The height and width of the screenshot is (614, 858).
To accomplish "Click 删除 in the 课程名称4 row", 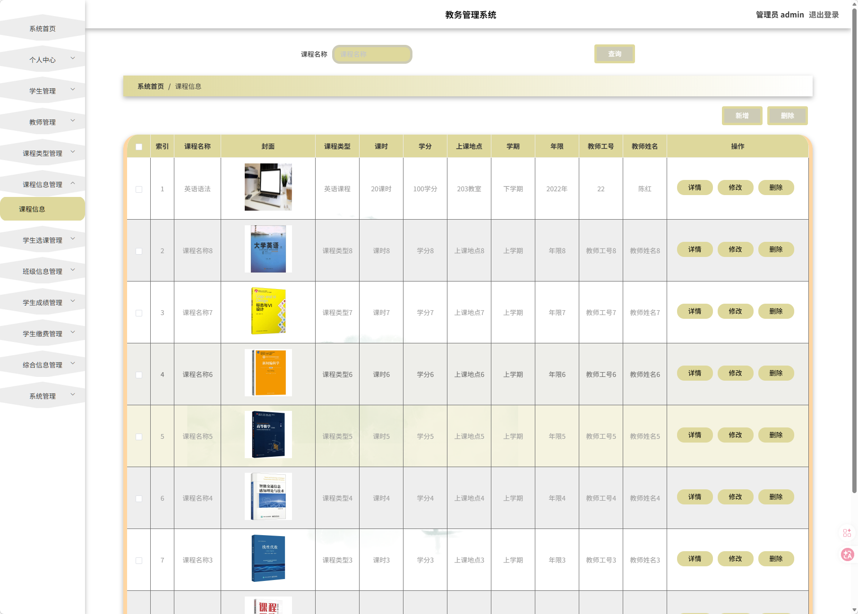I will 776,497.
